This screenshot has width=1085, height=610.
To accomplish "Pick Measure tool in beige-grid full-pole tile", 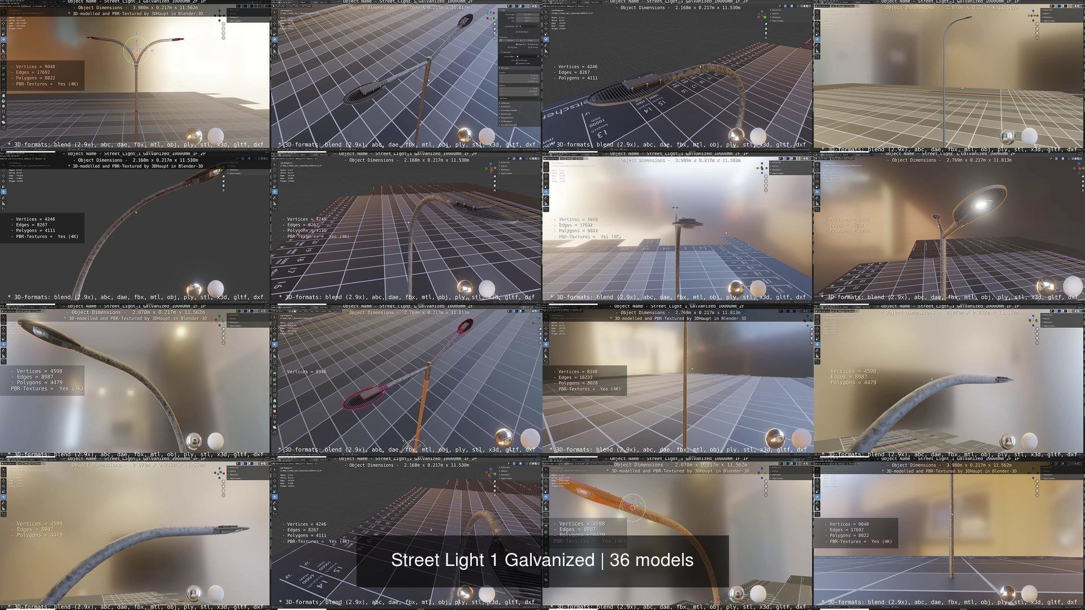I will tap(817, 51).
